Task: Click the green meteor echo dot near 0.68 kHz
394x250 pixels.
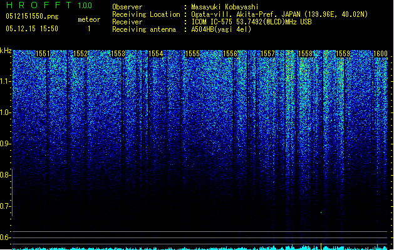Action: tap(321, 212)
